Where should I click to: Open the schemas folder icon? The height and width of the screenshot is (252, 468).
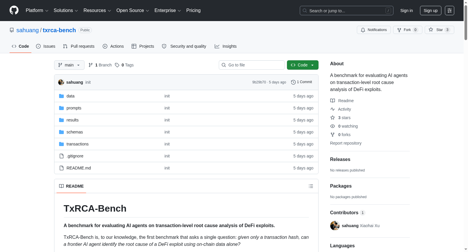(x=61, y=132)
